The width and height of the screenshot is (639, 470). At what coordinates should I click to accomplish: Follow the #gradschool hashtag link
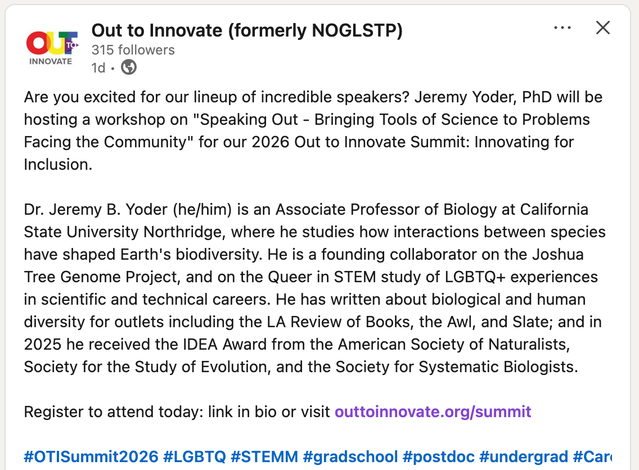350,457
